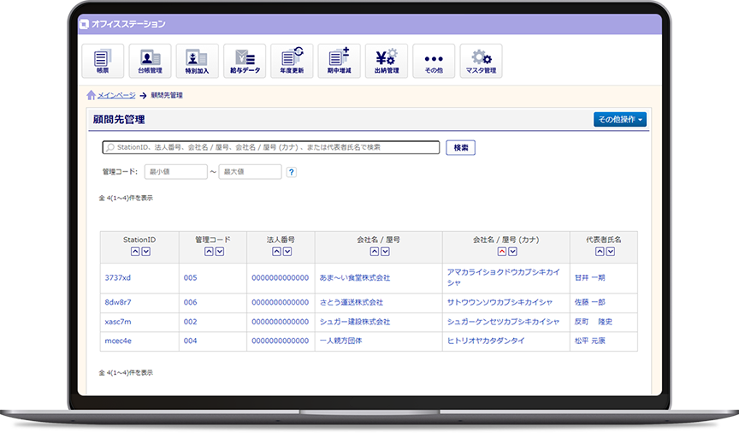Open 台帳管理 from the toolbar
The width and height of the screenshot is (739, 433).
150,61
